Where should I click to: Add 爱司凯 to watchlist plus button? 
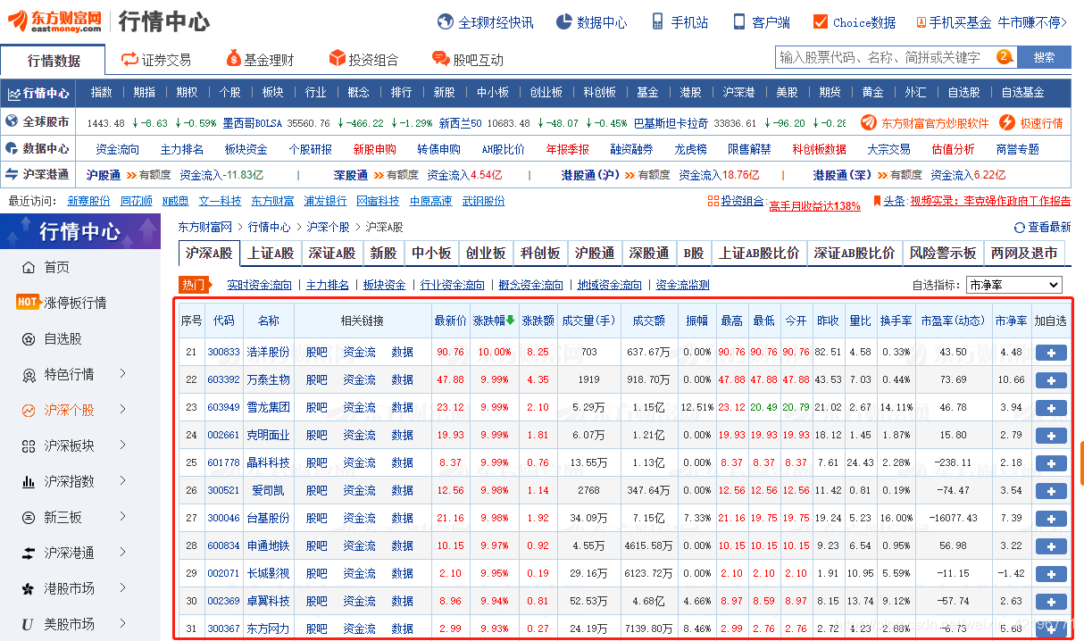click(x=1051, y=491)
